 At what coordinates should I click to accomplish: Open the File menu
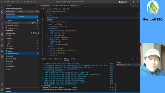tap(5, 2)
